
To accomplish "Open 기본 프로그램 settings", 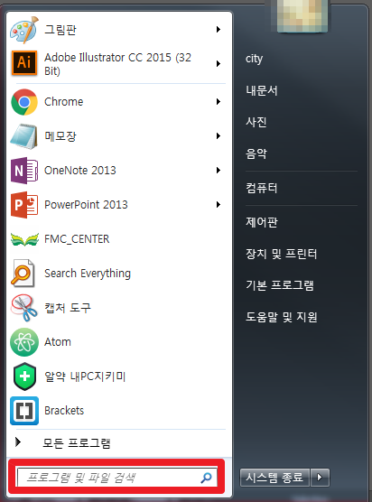I will point(280,285).
